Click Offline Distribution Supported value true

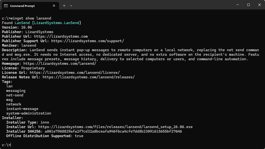click(x=79, y=136)
